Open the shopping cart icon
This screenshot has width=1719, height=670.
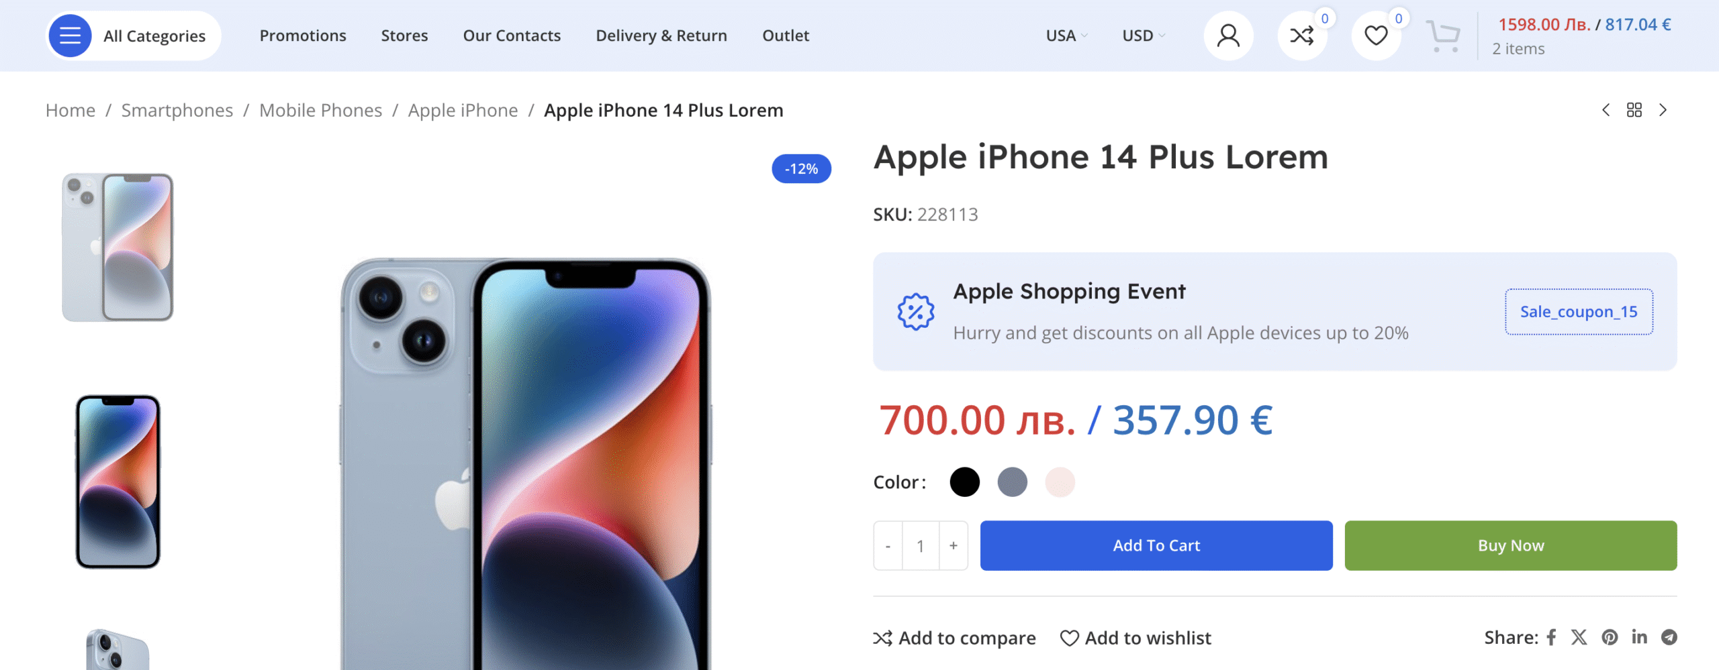tap(1442, 35)
